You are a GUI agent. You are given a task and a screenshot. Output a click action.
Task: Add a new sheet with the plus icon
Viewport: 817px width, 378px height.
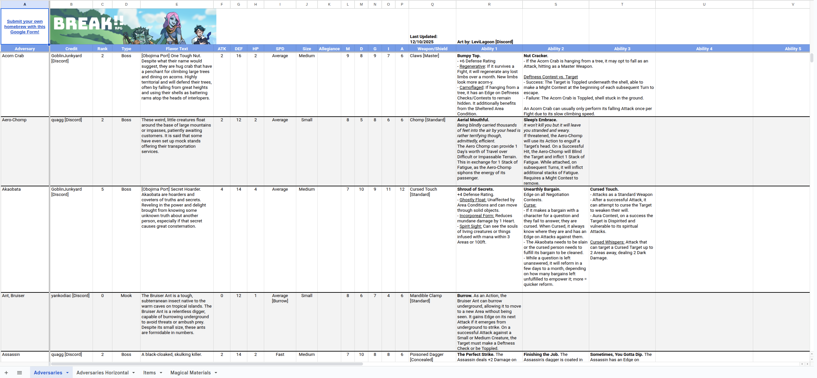pos(7,372)
